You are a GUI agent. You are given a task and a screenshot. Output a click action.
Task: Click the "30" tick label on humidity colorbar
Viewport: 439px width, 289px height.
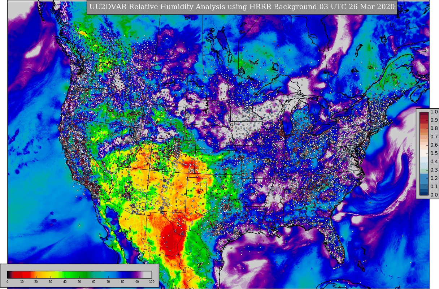(x=51, y=282)
